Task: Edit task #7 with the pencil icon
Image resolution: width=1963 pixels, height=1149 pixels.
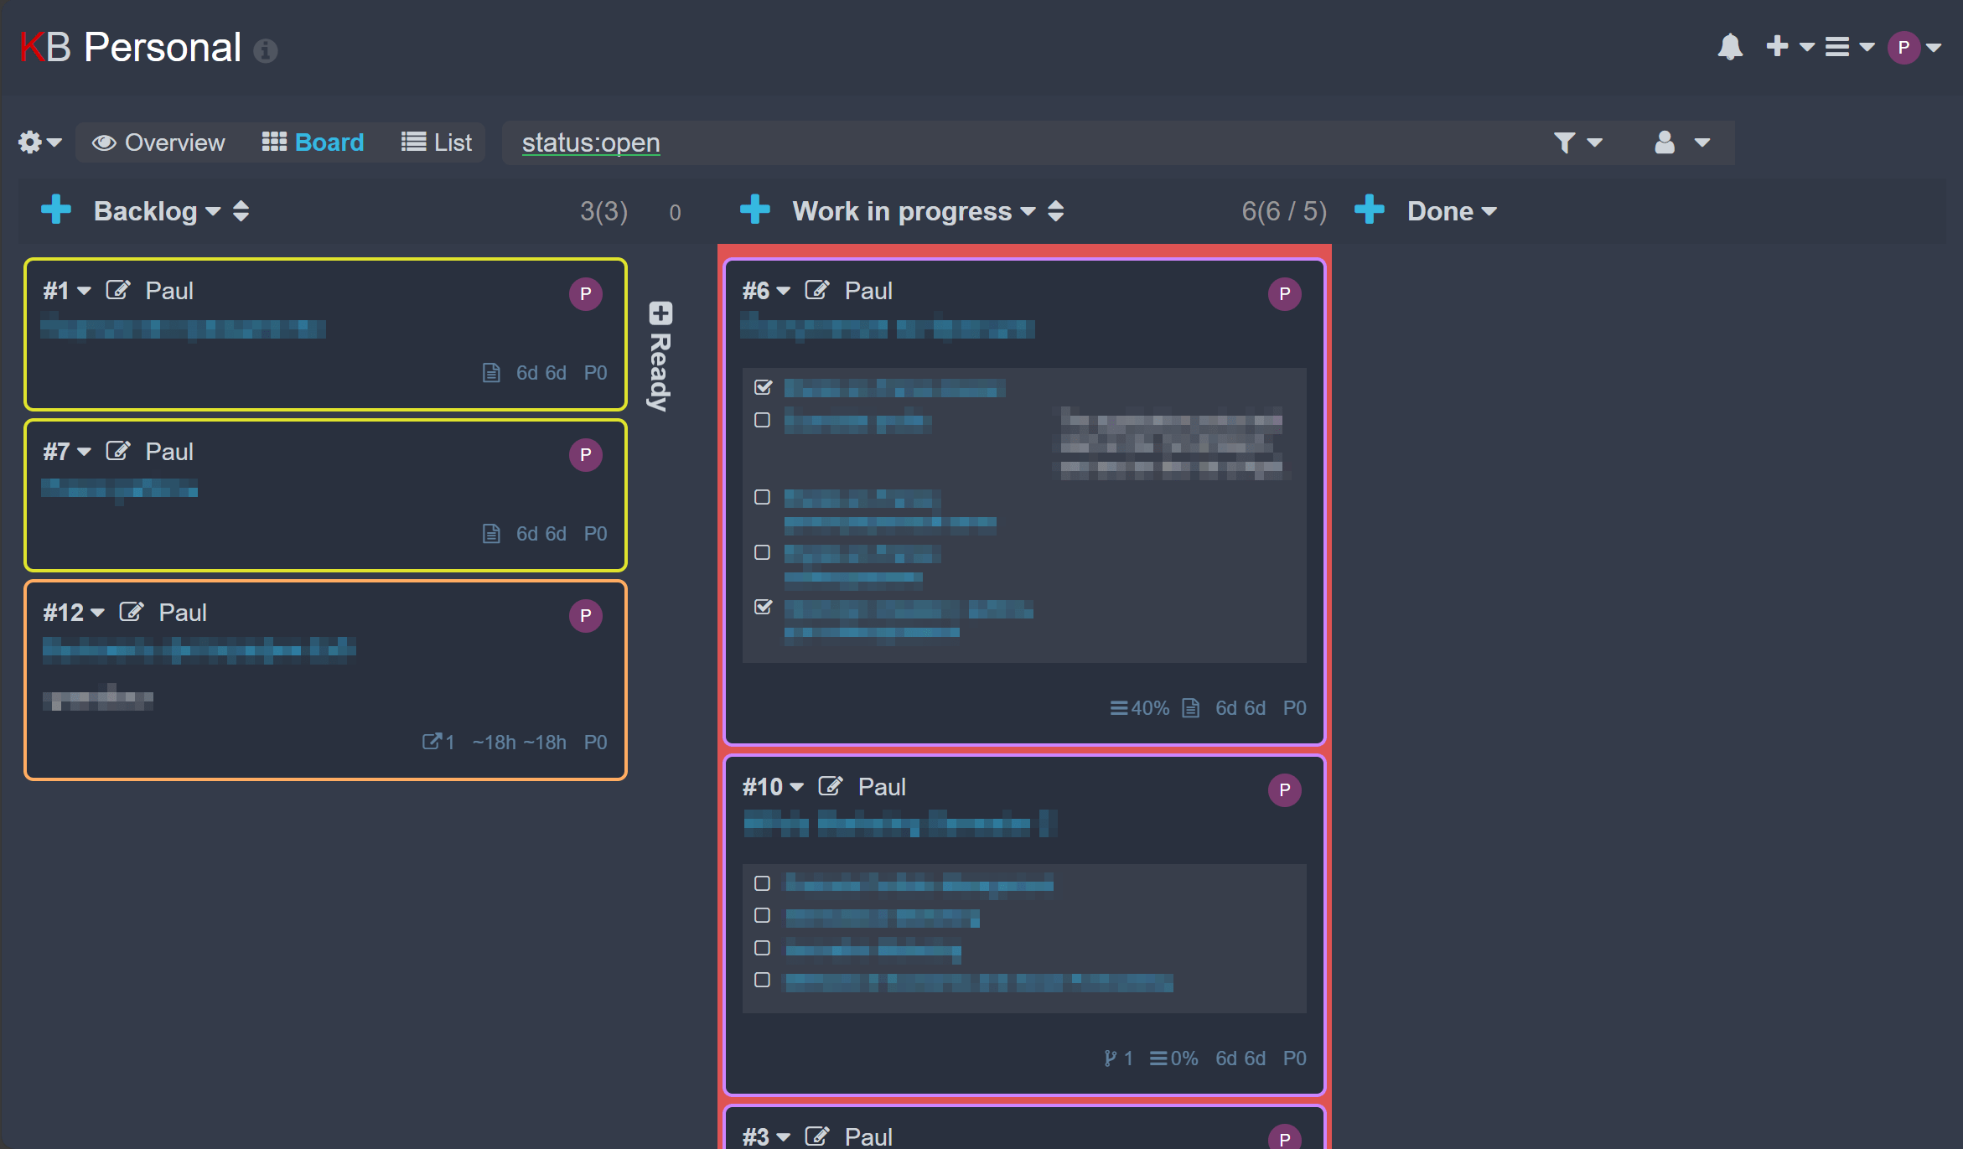Action: (118, 451)
